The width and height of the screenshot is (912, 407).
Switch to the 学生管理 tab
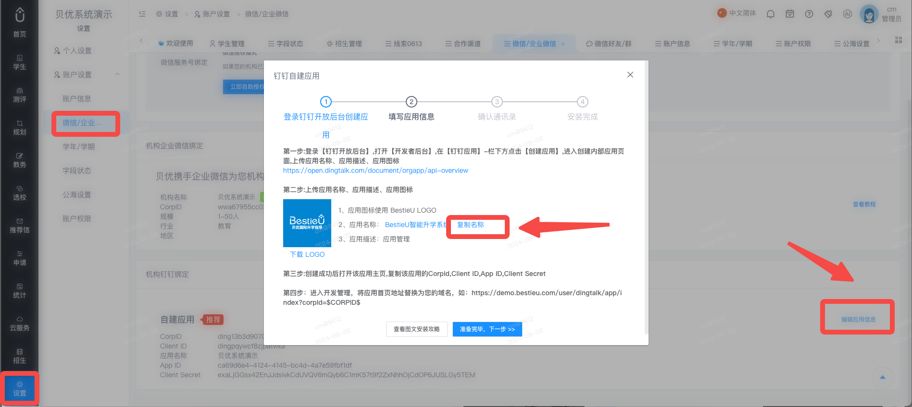coord(227,44)
